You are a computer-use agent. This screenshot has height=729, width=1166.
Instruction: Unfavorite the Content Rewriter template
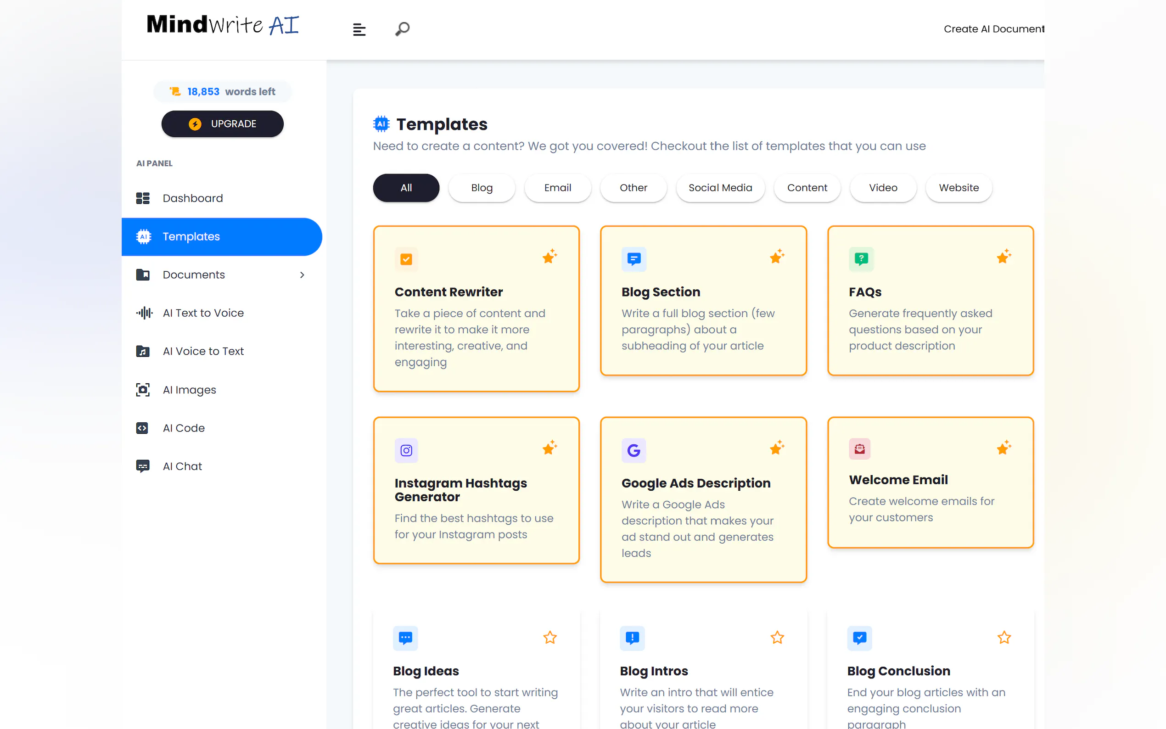click(x=549, y=257)
